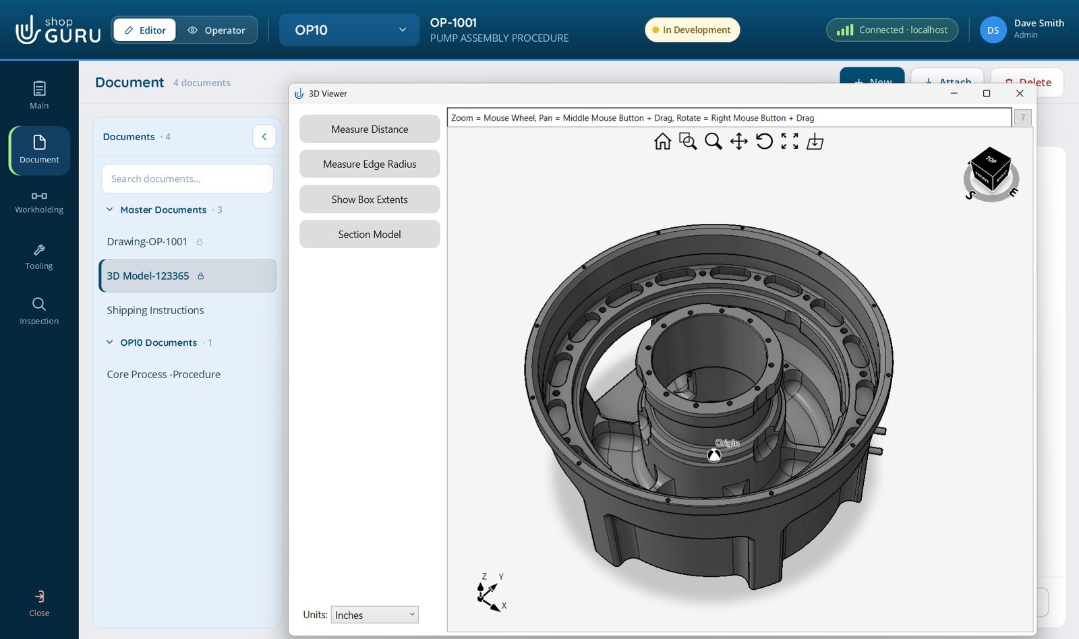Activate the Pan arrows icon
Viewport: 1079px width, 639px height.
tap(738, 141)
